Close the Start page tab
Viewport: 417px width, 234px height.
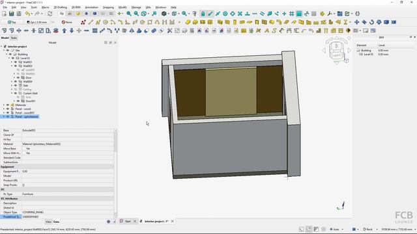(x=135, y=221)
